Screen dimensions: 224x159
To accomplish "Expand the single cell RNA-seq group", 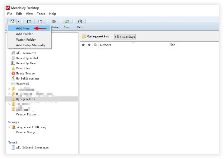I will (9, 127).
